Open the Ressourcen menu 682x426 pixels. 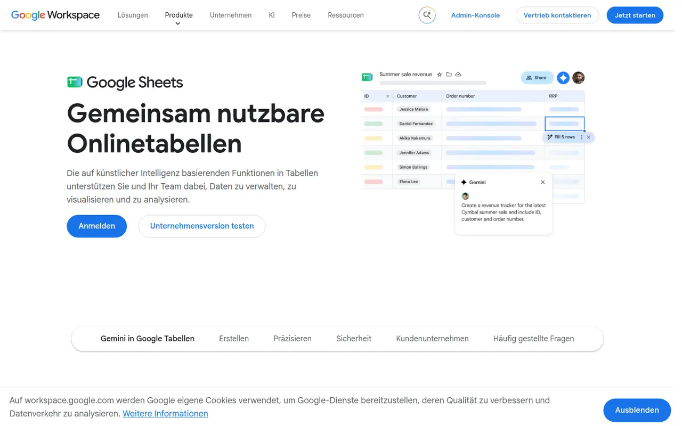(x=346, y=15)
